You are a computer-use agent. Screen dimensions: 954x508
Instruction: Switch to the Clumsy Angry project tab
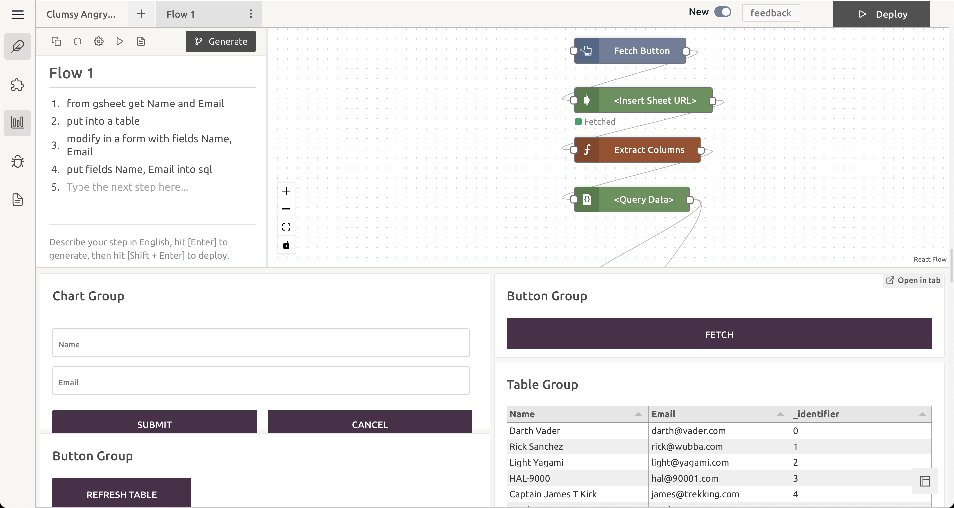pos(81,14)
